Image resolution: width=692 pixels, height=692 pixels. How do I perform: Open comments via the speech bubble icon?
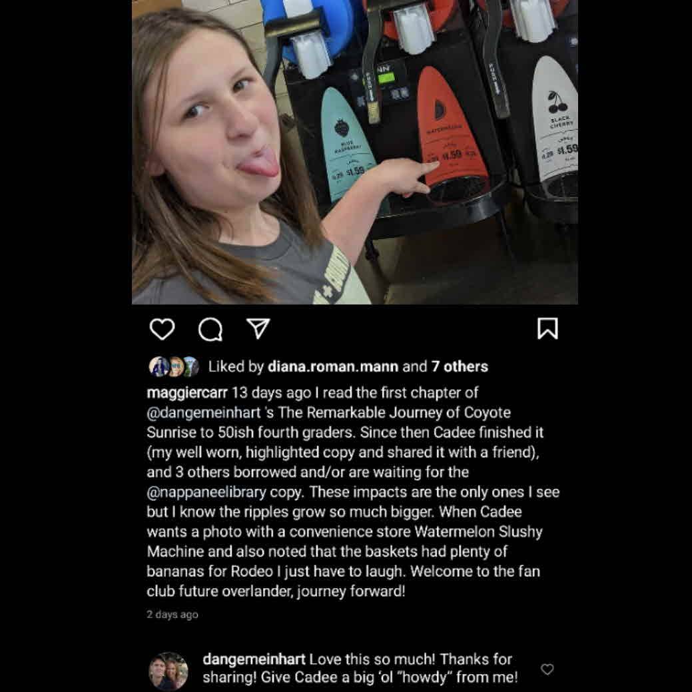(x=210, y=329)
